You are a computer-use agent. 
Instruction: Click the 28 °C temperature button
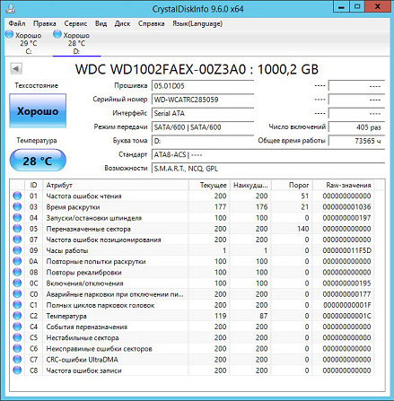tap(38, 161)
